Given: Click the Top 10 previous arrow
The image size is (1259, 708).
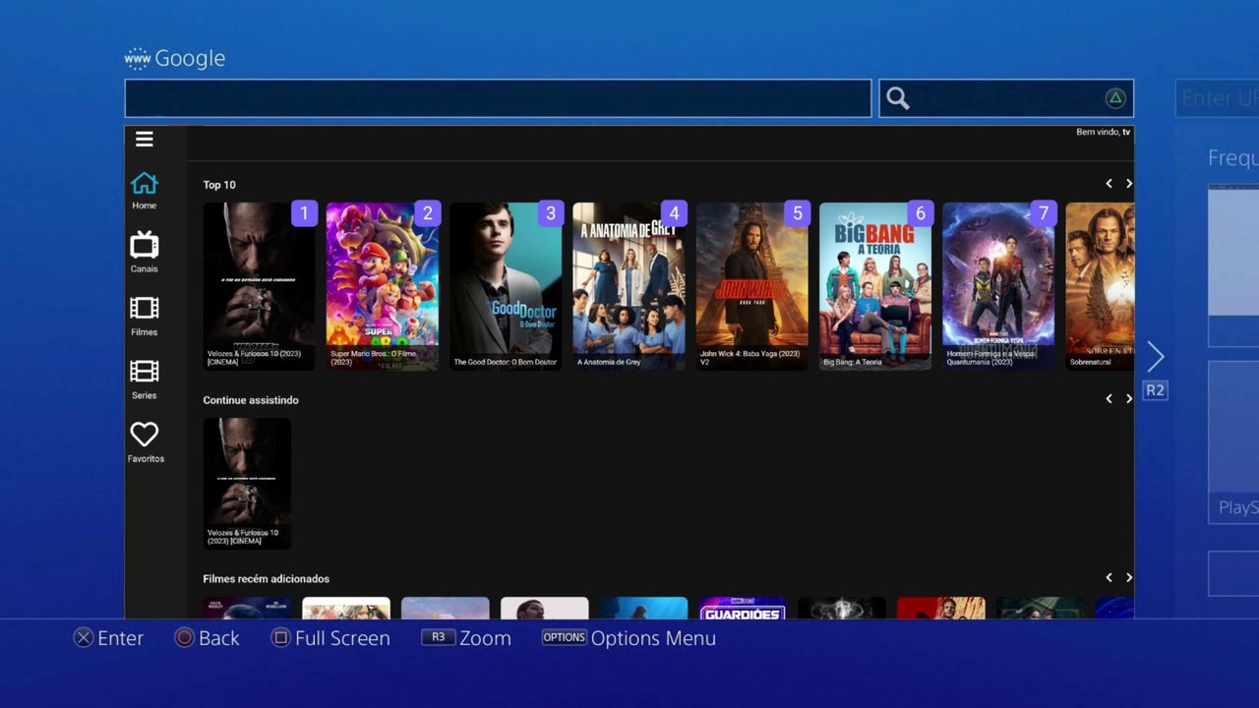Looking at the screenshot, I should pos(1109,184).
